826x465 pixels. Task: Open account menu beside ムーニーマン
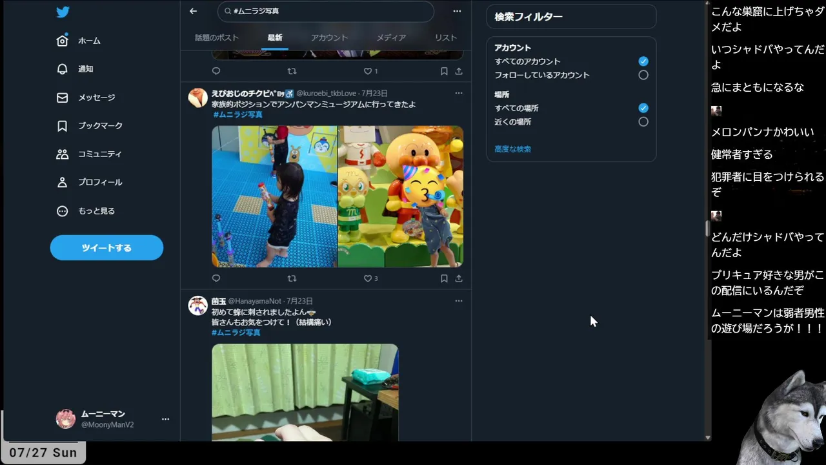tap(165, 419)
